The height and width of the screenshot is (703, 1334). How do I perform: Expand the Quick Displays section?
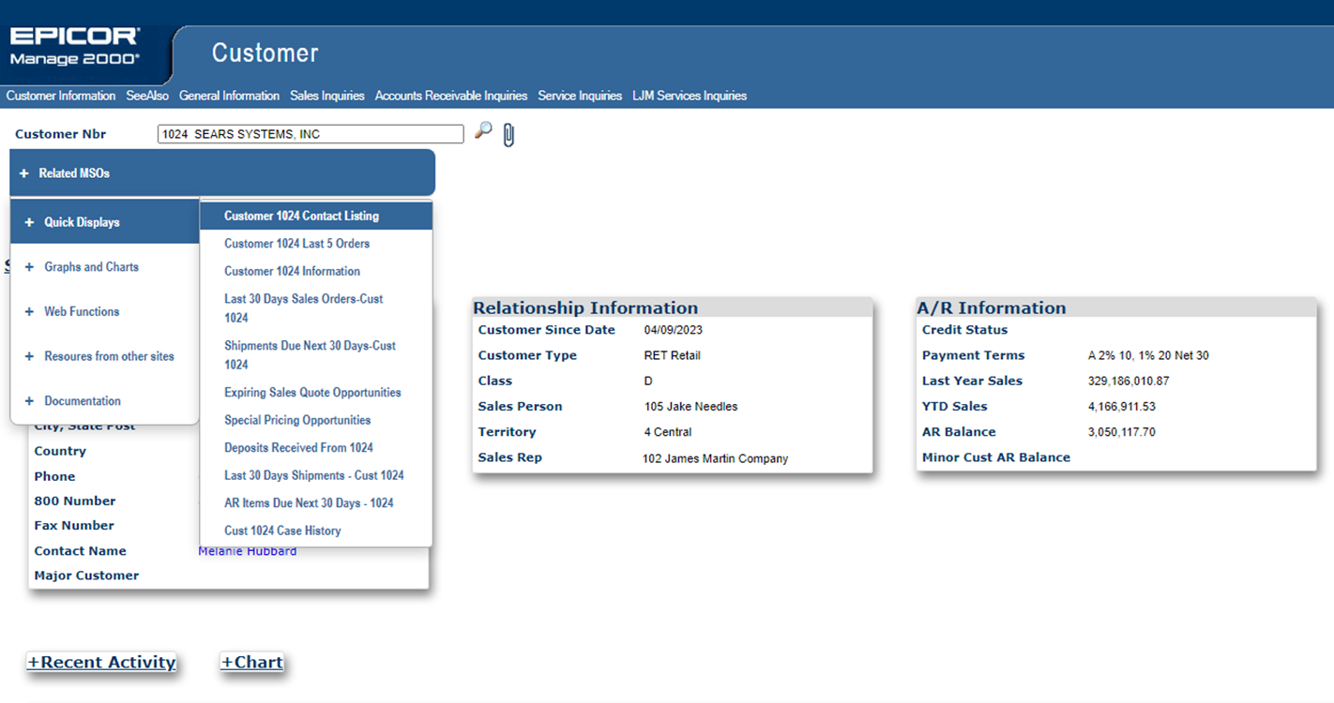pos(105,222)
